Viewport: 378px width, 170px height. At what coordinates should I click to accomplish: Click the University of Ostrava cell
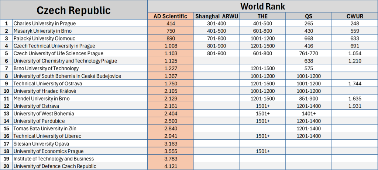pos(36,106)
